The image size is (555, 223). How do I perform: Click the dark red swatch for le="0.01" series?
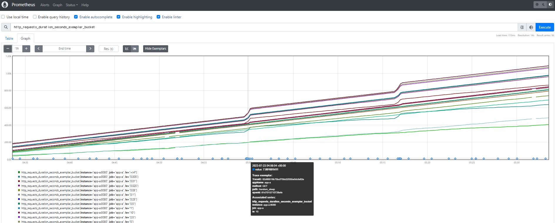coord(19,181)
